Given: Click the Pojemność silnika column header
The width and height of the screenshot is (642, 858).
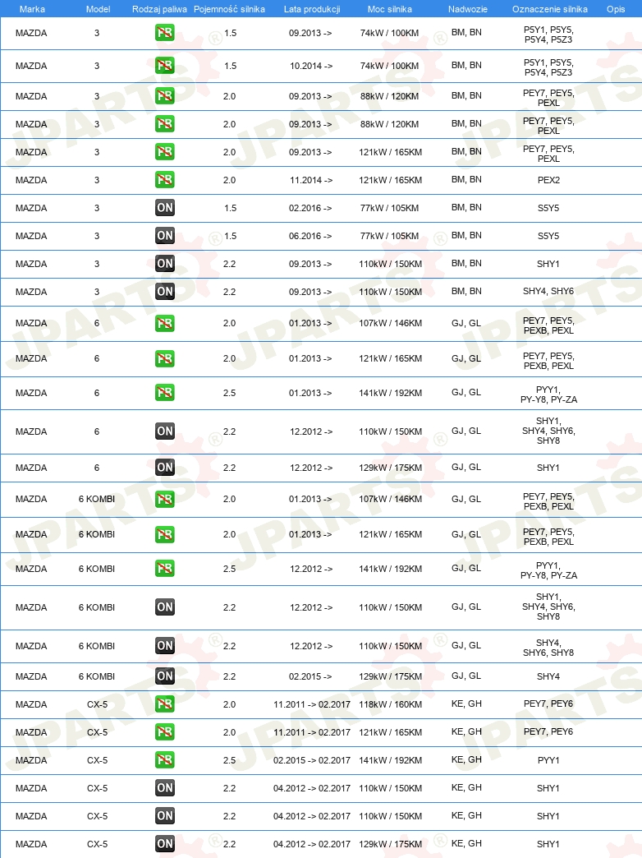Looking at the screenshot, I should pos(229,9).
